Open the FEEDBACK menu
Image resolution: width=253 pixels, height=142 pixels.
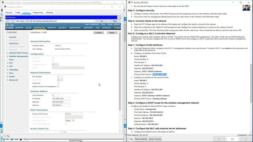(106, 28)
